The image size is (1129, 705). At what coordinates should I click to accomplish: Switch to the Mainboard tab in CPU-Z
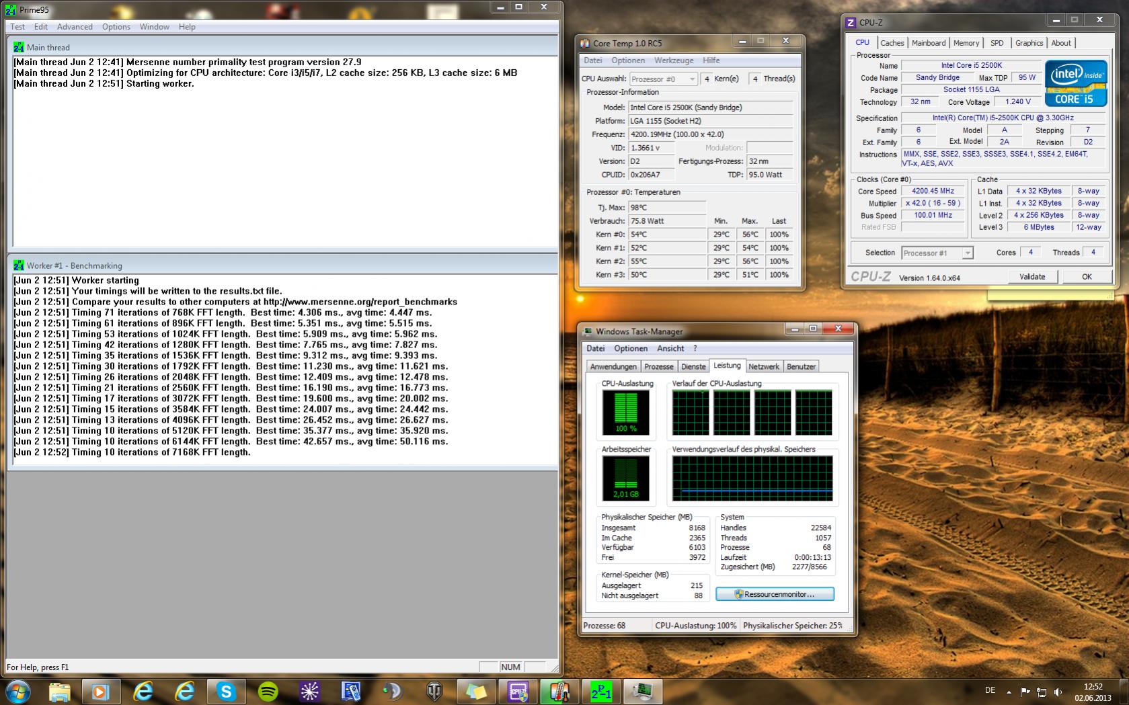(929, 43)
